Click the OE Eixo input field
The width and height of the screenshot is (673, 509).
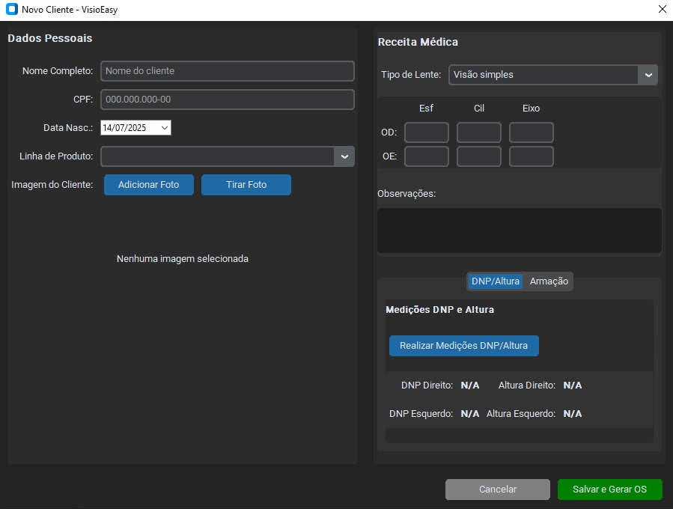tap(532, 156)
